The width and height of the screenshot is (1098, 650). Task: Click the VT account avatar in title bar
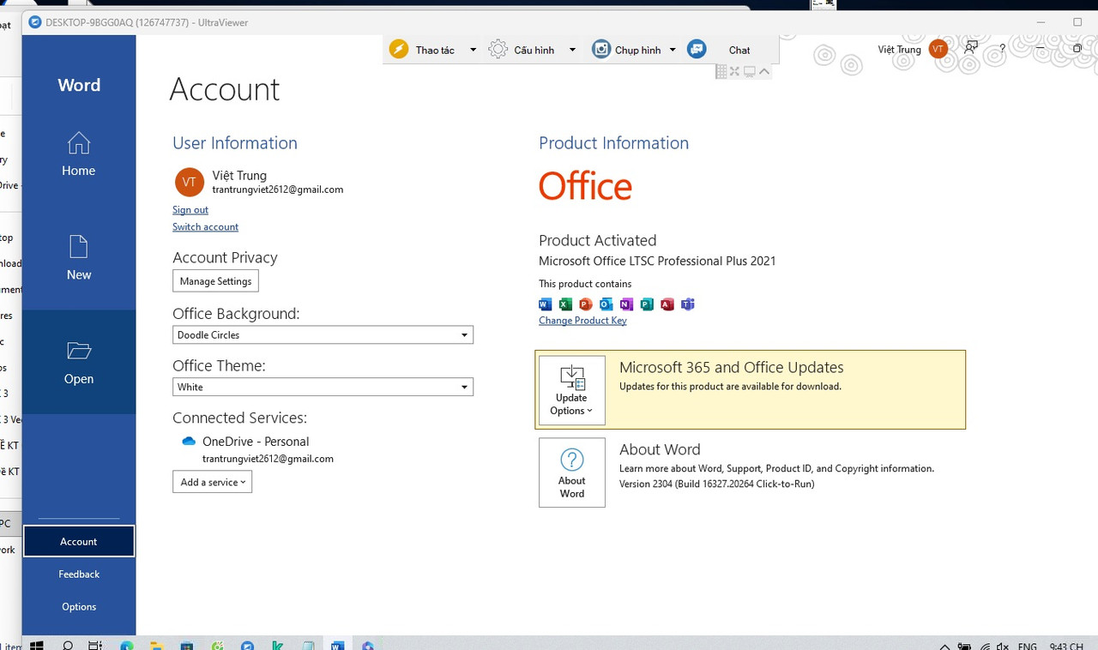(938, 49)
